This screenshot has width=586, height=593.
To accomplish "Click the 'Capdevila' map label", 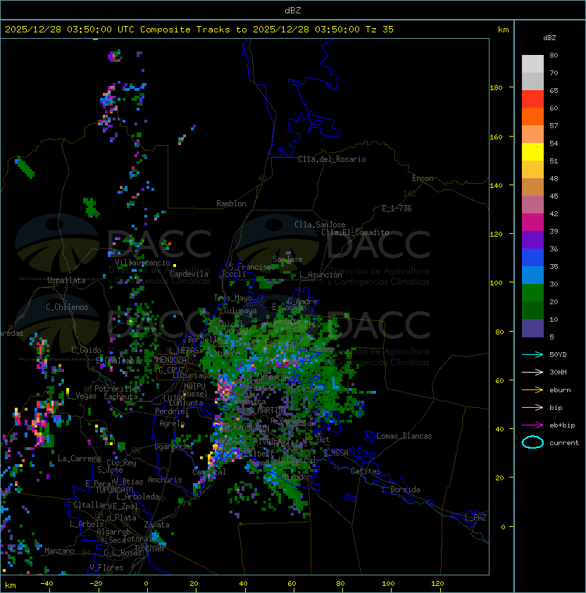I will 189,274.
